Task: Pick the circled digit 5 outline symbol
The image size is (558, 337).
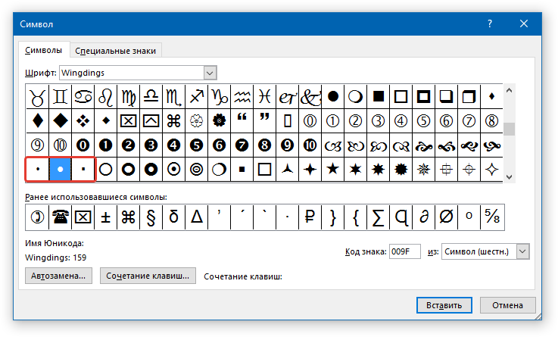Action: click(423, 121)
